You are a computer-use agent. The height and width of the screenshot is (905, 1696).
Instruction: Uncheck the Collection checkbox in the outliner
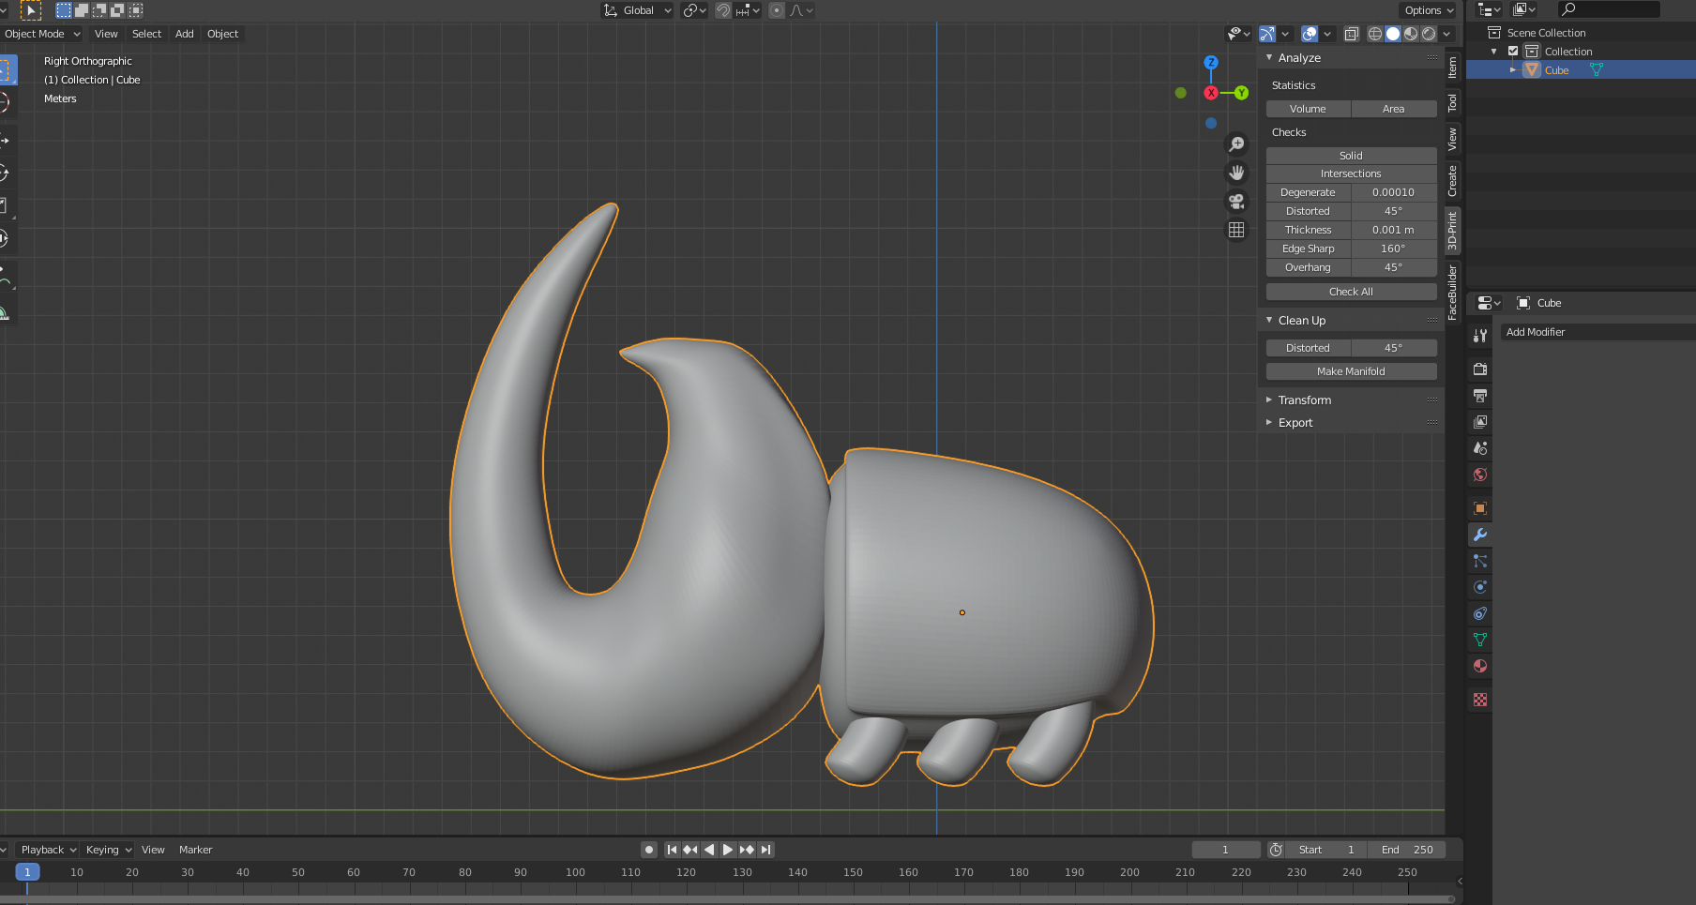[1512, 51]
